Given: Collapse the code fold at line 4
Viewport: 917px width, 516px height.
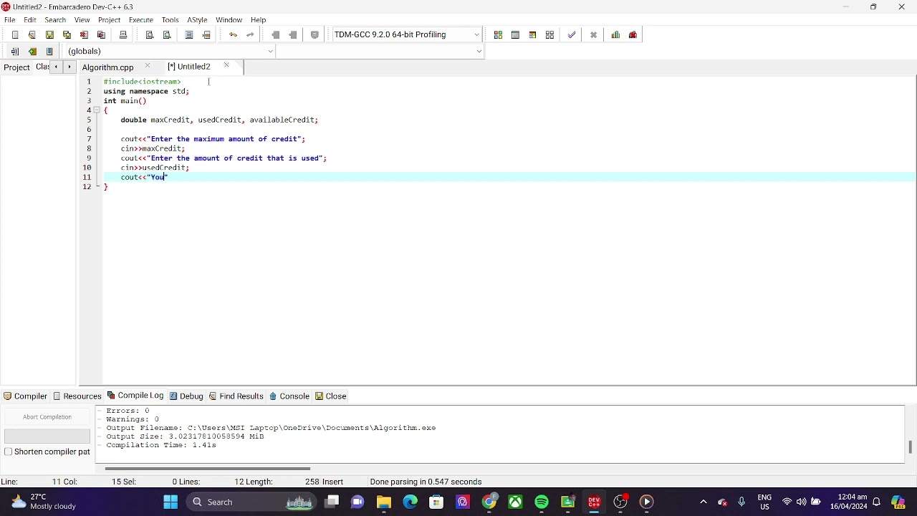Looking at the screenshot, I should (97, 110).
